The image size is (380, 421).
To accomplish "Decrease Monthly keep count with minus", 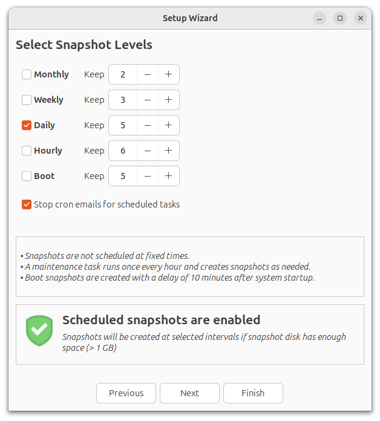I will click(147, 74).
